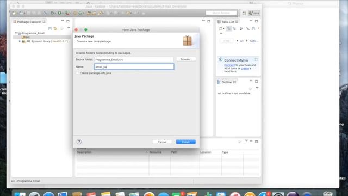
Task: Click the New toolbar icon in Eclipse
Action: (14, 13)
